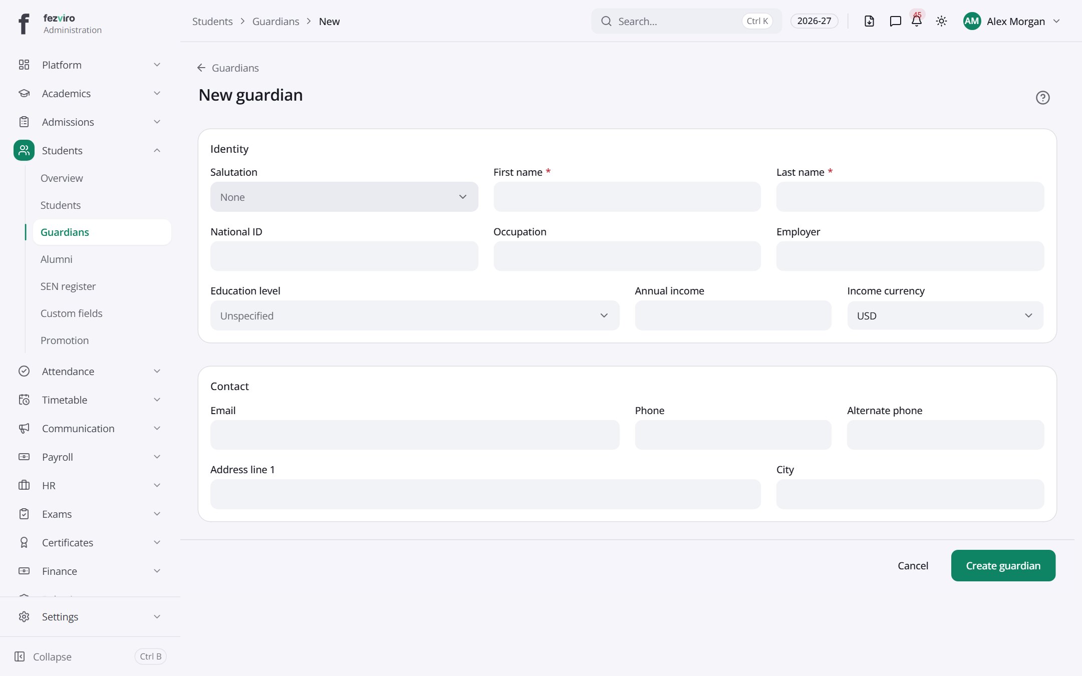Select Promotion in sidebar

(x=65, y=341)
